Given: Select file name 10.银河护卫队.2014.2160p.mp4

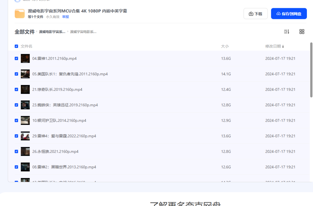Looking at the screenshot, I should [59, 121].
